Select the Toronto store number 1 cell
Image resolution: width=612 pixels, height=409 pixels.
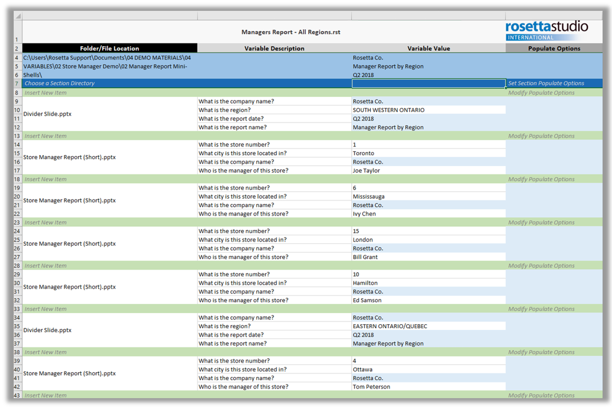[x=428, y=145]
